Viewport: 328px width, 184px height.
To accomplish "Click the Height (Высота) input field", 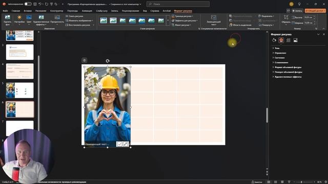I will [x=309, y=17].
